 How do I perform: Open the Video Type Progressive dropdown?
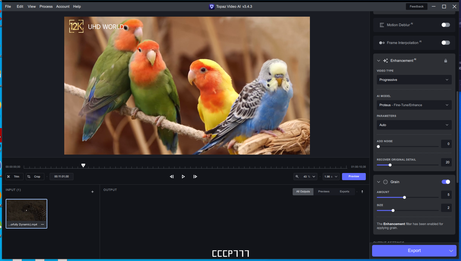[x=414, y=80]
